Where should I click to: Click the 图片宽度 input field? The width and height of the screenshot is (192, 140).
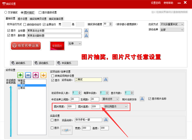click(x=71, y=106)
